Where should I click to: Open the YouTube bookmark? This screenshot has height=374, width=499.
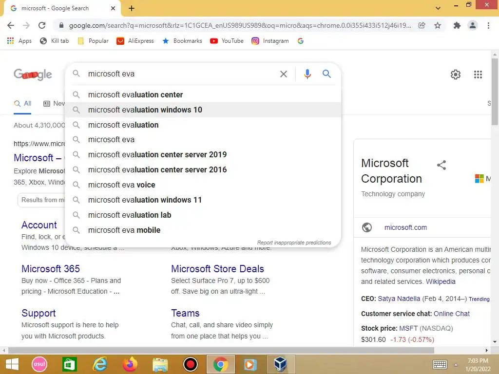(227, 41)
